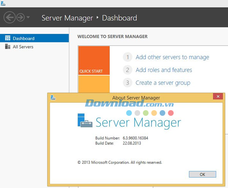The height and width of the screenshot is (188, 228).
Task: Click 'Create a server group' link
Action: point(163,83)
